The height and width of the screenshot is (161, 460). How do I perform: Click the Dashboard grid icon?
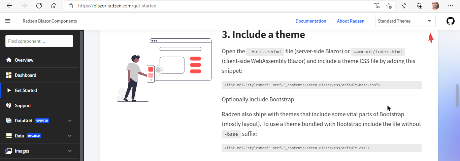tap(9, 75)
